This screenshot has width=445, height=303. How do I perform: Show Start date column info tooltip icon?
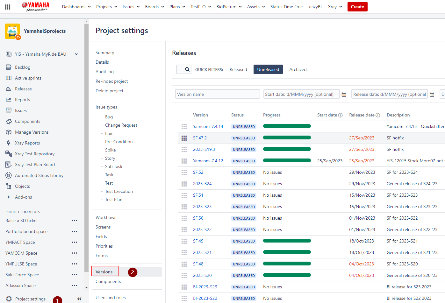click(340, 115)
